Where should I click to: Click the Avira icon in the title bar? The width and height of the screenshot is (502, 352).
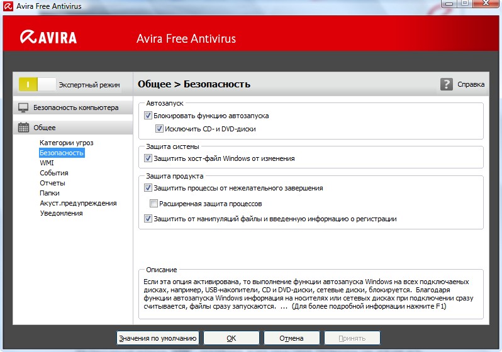[8, 6]
